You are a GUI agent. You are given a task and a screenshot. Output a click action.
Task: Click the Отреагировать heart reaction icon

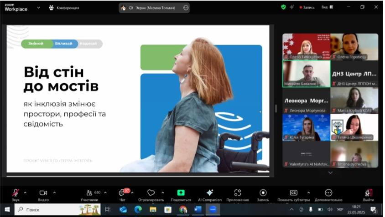click(x=151, y=193)
